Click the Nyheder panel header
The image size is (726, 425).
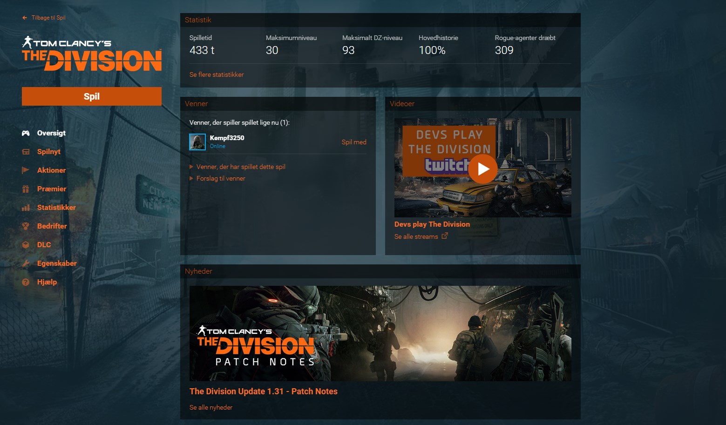(380, 271)
